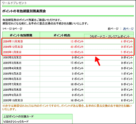This screenshot has height=124, width=136.
Task: Click the 3 ポイント balance for 2005年5月
Action: (78, 74)
